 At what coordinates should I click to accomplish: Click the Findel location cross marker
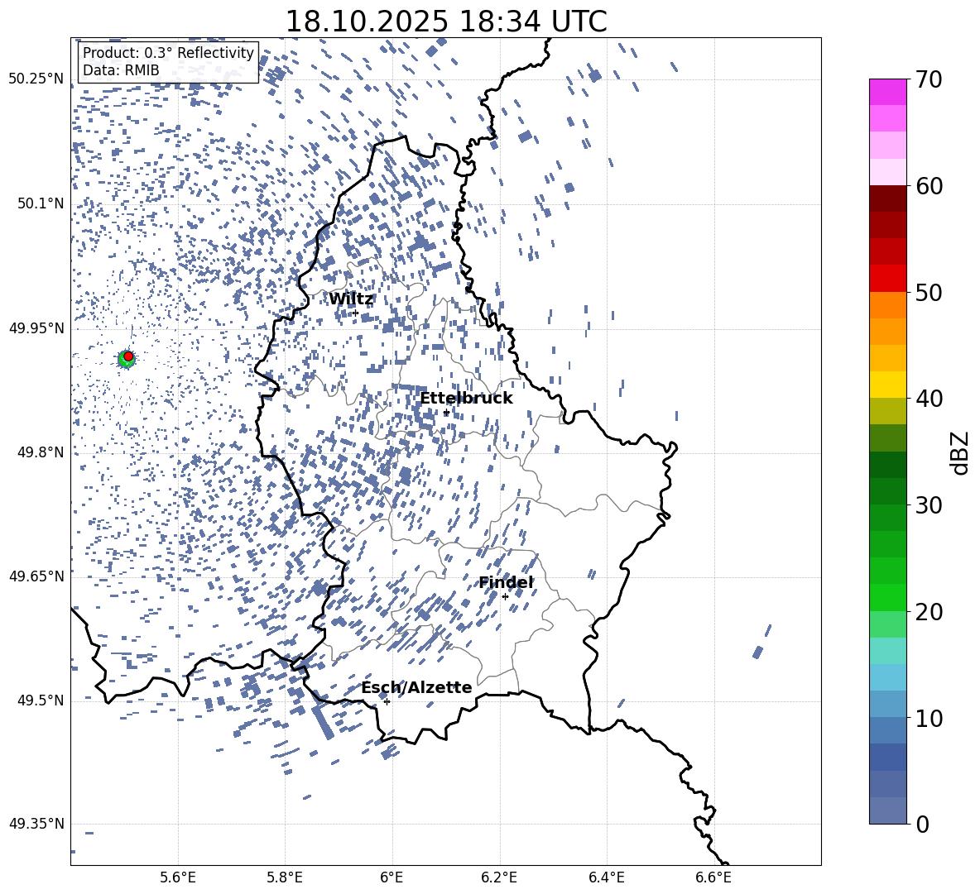(505, 597)
